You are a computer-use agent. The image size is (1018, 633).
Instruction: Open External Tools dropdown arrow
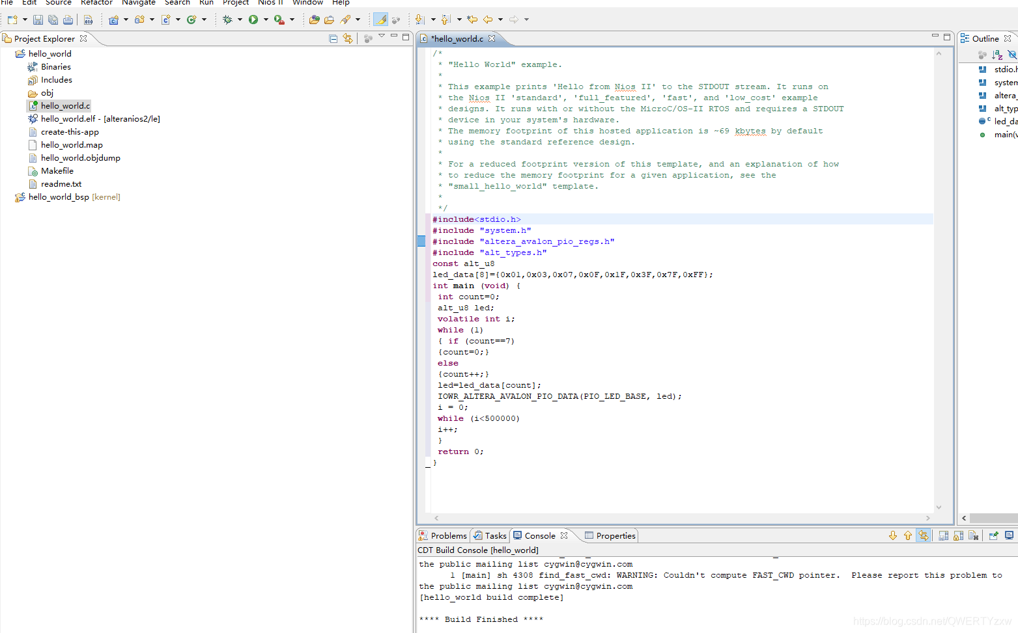292,20
